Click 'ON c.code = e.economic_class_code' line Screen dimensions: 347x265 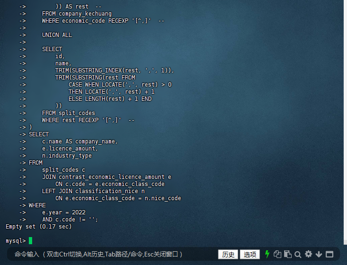[x=110, y=184]
